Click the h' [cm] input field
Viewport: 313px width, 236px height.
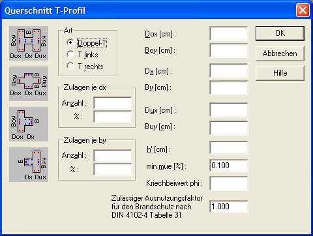pyautogui.click(x=229, y=148)
